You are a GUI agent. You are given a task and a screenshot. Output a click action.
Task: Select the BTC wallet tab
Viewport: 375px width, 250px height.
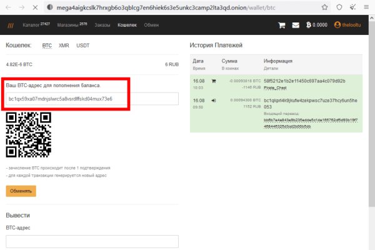pyautogui.click(x=47, y=46)
